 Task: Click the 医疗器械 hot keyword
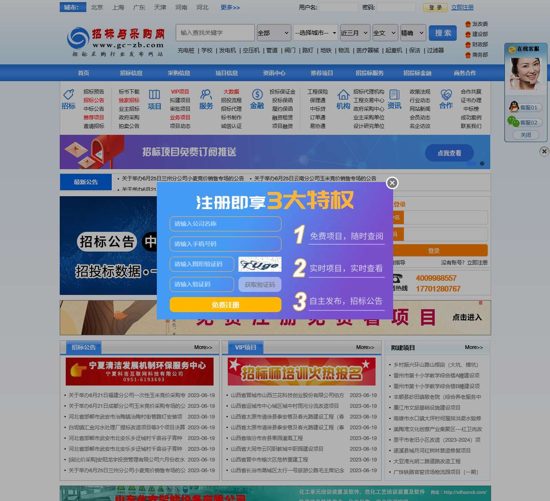368,50
